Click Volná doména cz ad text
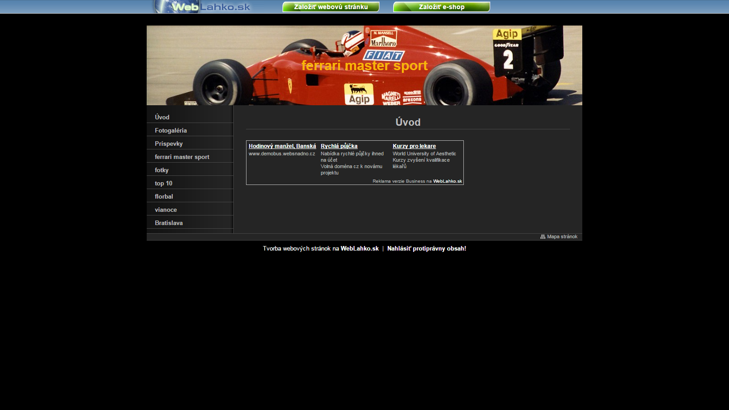 click(x=351, y=170)
